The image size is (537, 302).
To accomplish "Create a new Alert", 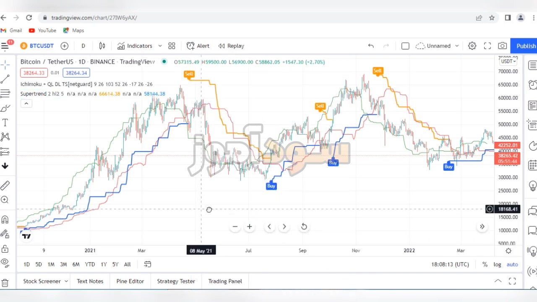I will (x=198, y=46).
